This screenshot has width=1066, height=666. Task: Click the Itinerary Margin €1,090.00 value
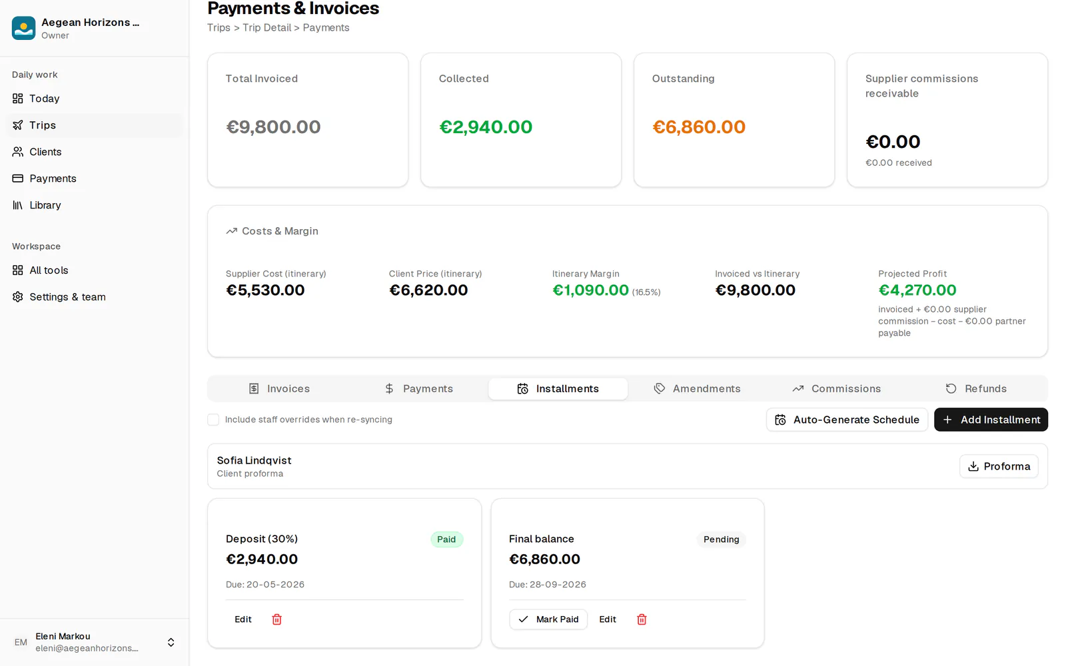click(590, 290)
